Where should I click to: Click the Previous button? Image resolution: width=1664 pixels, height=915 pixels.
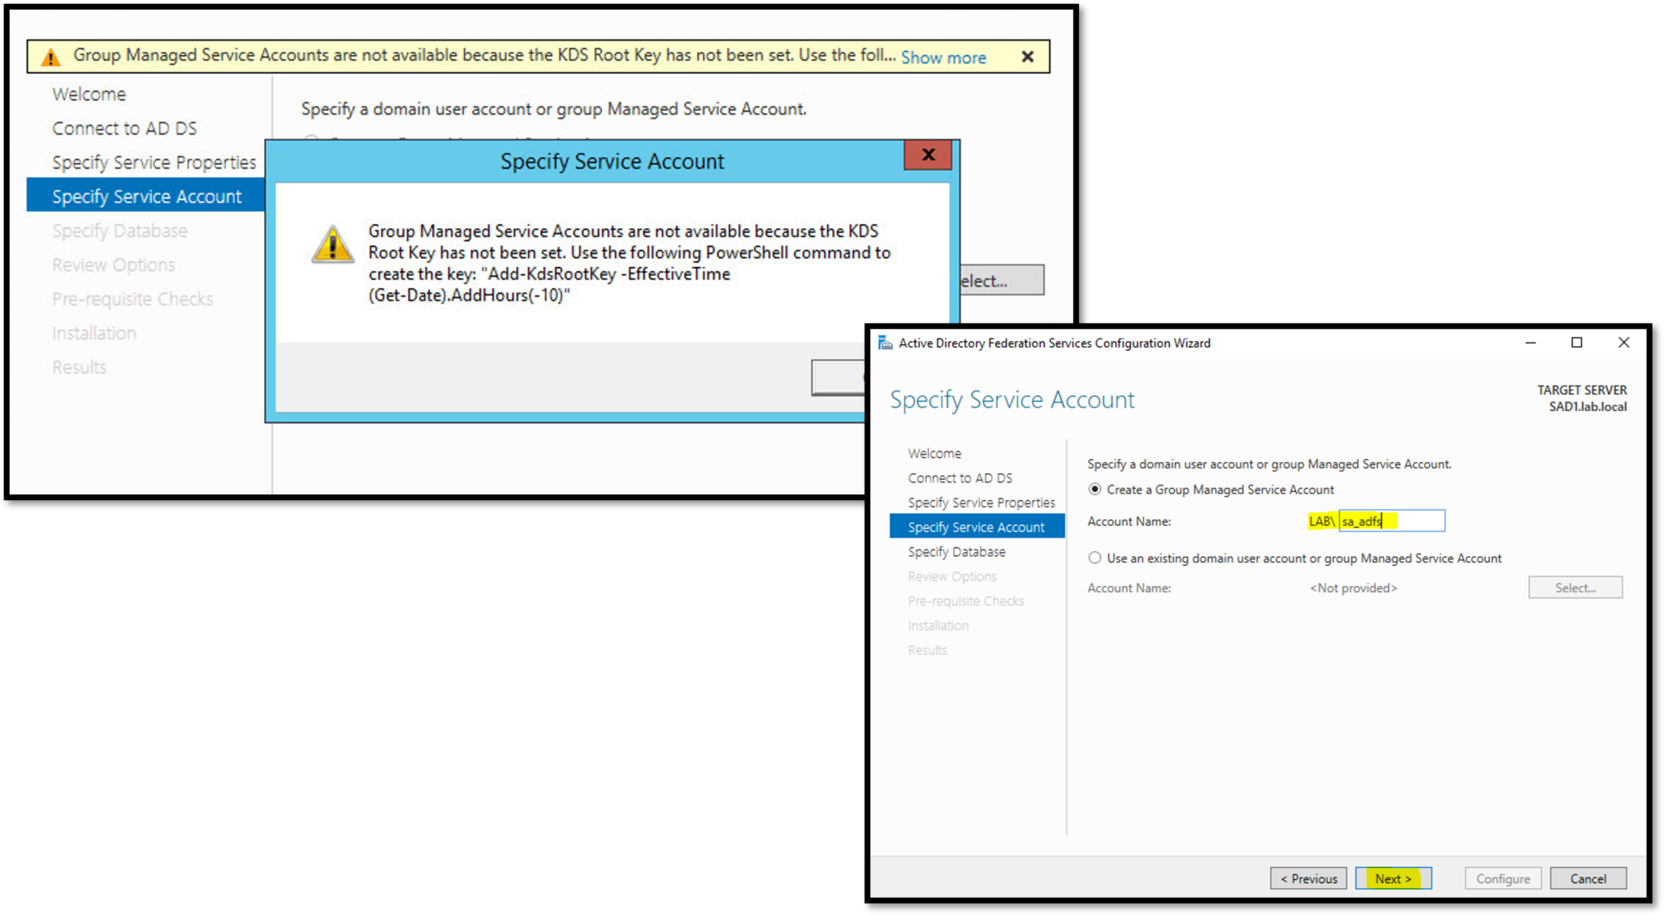(x=1307, y=878)
